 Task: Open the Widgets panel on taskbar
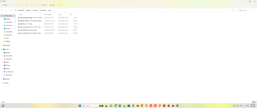3,105
